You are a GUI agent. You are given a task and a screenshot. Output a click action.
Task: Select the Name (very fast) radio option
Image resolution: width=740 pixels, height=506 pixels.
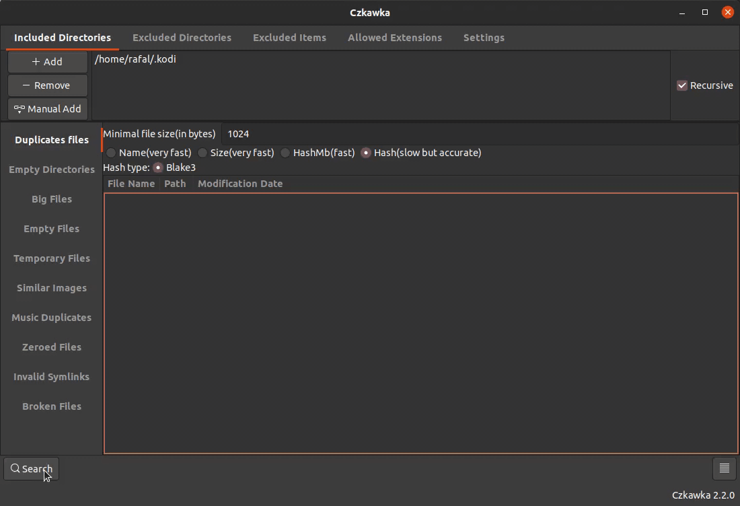111,153
